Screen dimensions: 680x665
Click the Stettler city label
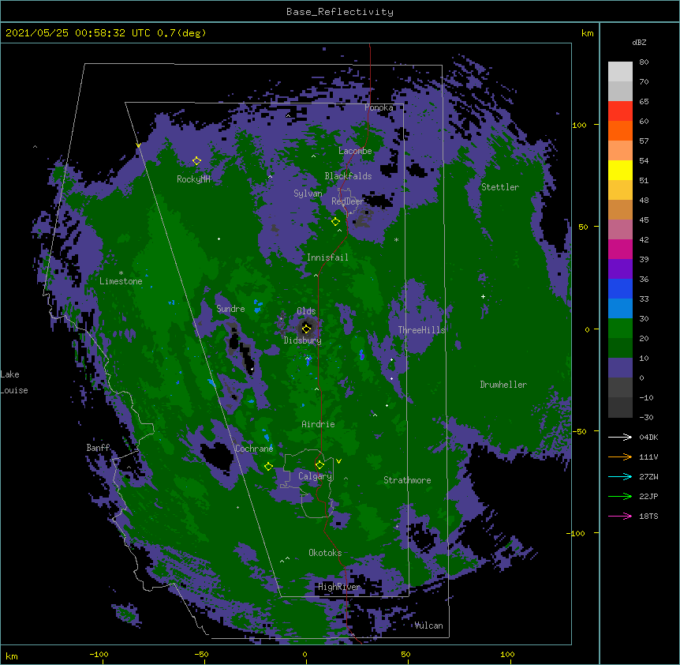point(500,187)
